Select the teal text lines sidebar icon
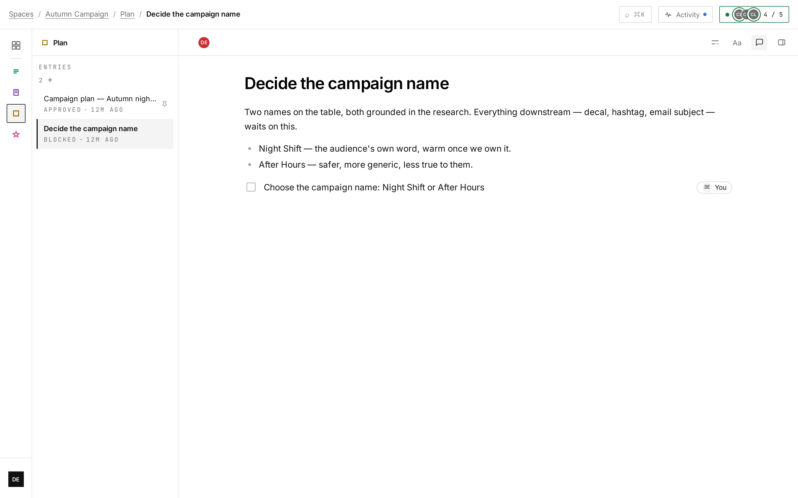The width and height of the screenshot is (798, 498). pos(16,71)
